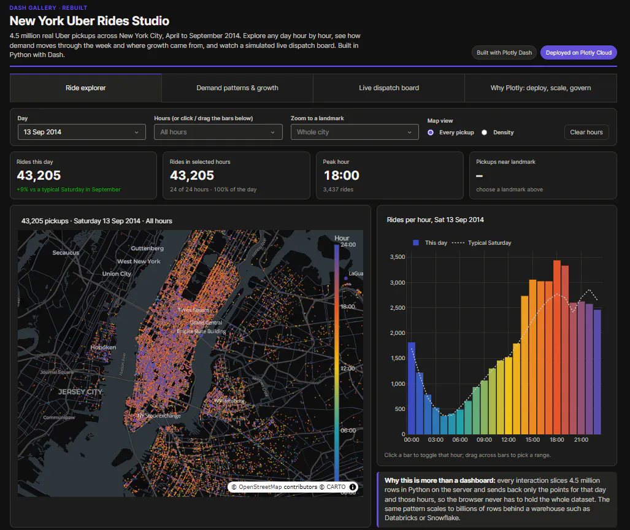Click the Rides this day value 43,205
The width and height of the screenshot is (630, 530).
[x=39, y=175]
